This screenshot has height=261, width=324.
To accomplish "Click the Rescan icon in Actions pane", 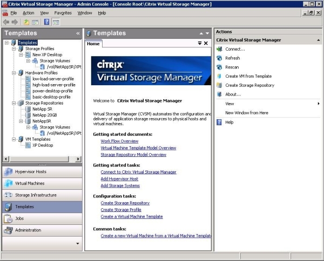I will (219, 67).
